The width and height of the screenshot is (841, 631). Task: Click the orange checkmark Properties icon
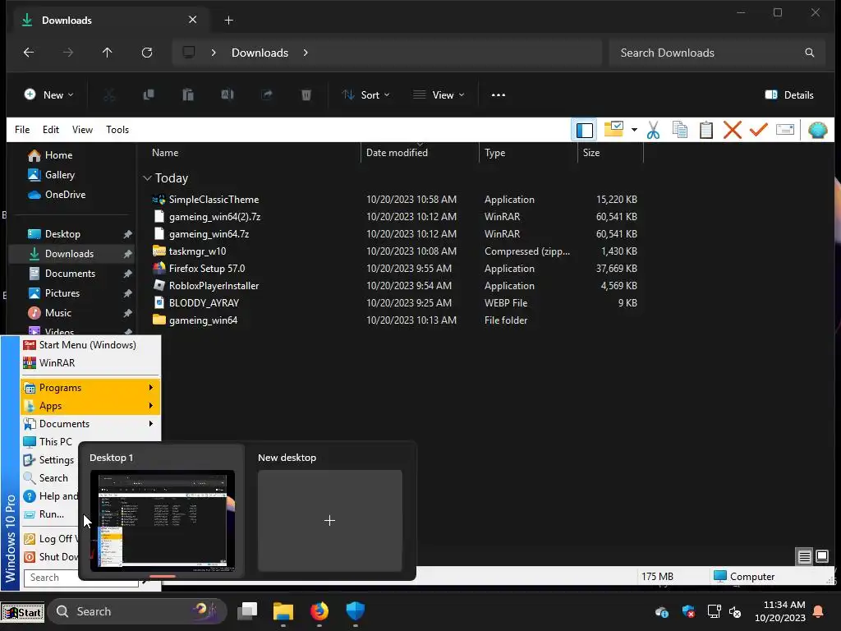point(758,130)
